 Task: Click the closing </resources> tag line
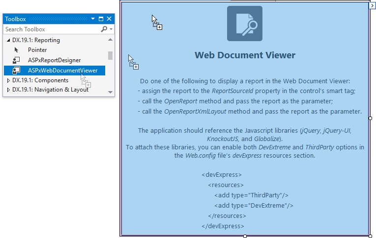(x=227, y=216)
